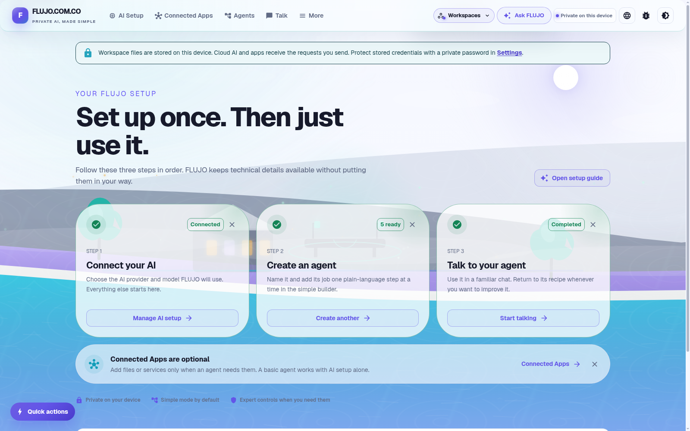Go to AI Setup in navigation

click(x=126, y=16)
